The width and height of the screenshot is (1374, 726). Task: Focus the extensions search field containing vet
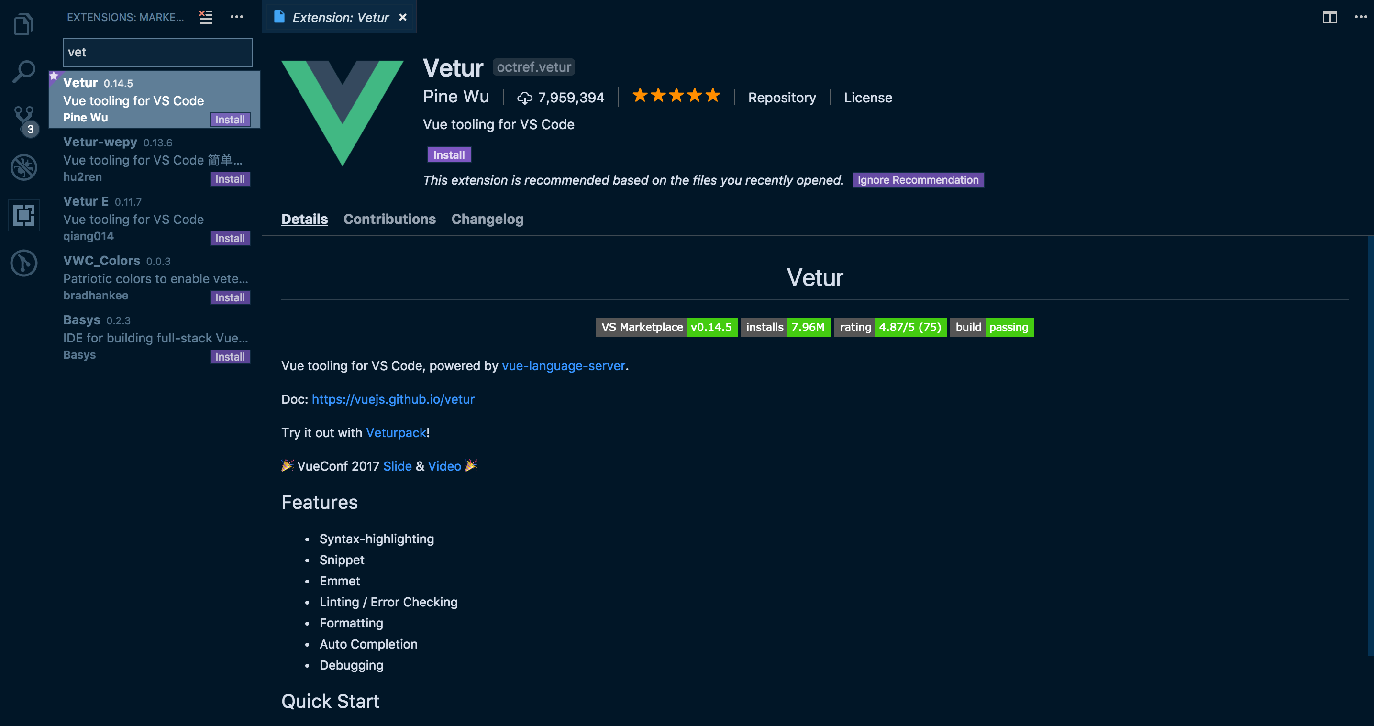pyautogui.click(x=157, y=52)
